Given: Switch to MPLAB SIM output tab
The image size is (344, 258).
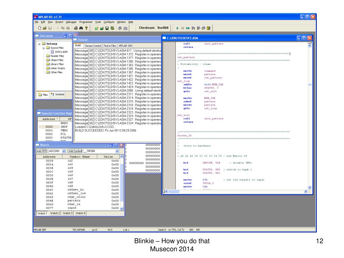Looking at the screenshot, I should click(125, 46).
